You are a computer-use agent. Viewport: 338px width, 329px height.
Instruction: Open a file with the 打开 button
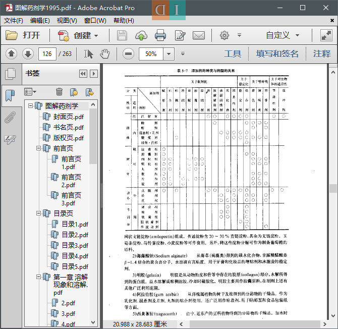click(x=23, y=35)
